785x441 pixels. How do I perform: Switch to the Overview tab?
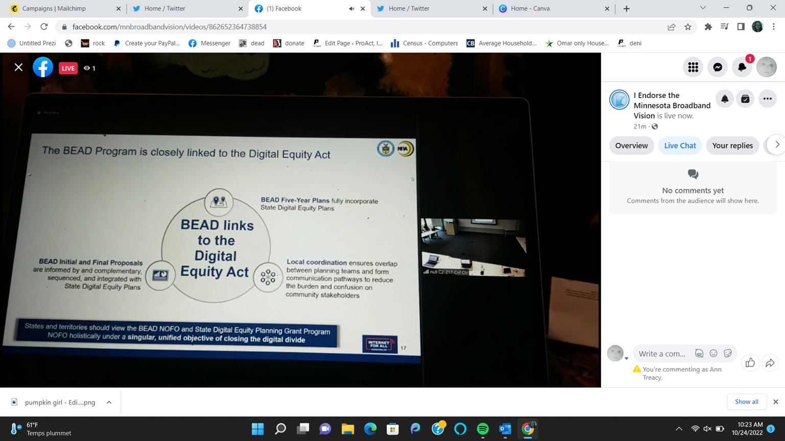tap(631, 145)
